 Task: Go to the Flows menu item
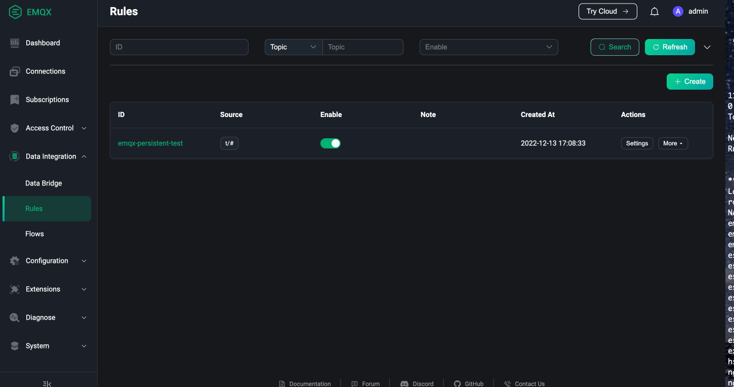pyautogui.click(x=34, y=234)
